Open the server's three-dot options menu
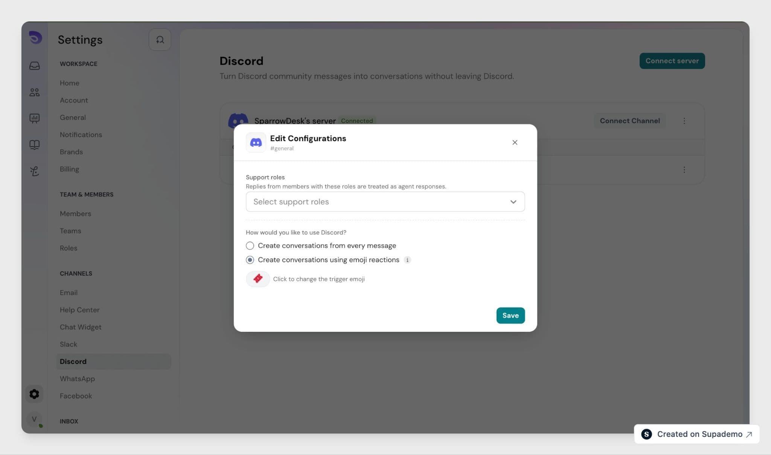 point(684,121)
